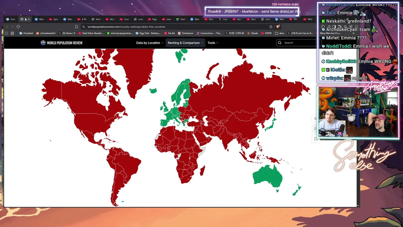Switch to the Crud YouTube tab
The width and height of the screenshot is (403, 227).
click(125, 19)
